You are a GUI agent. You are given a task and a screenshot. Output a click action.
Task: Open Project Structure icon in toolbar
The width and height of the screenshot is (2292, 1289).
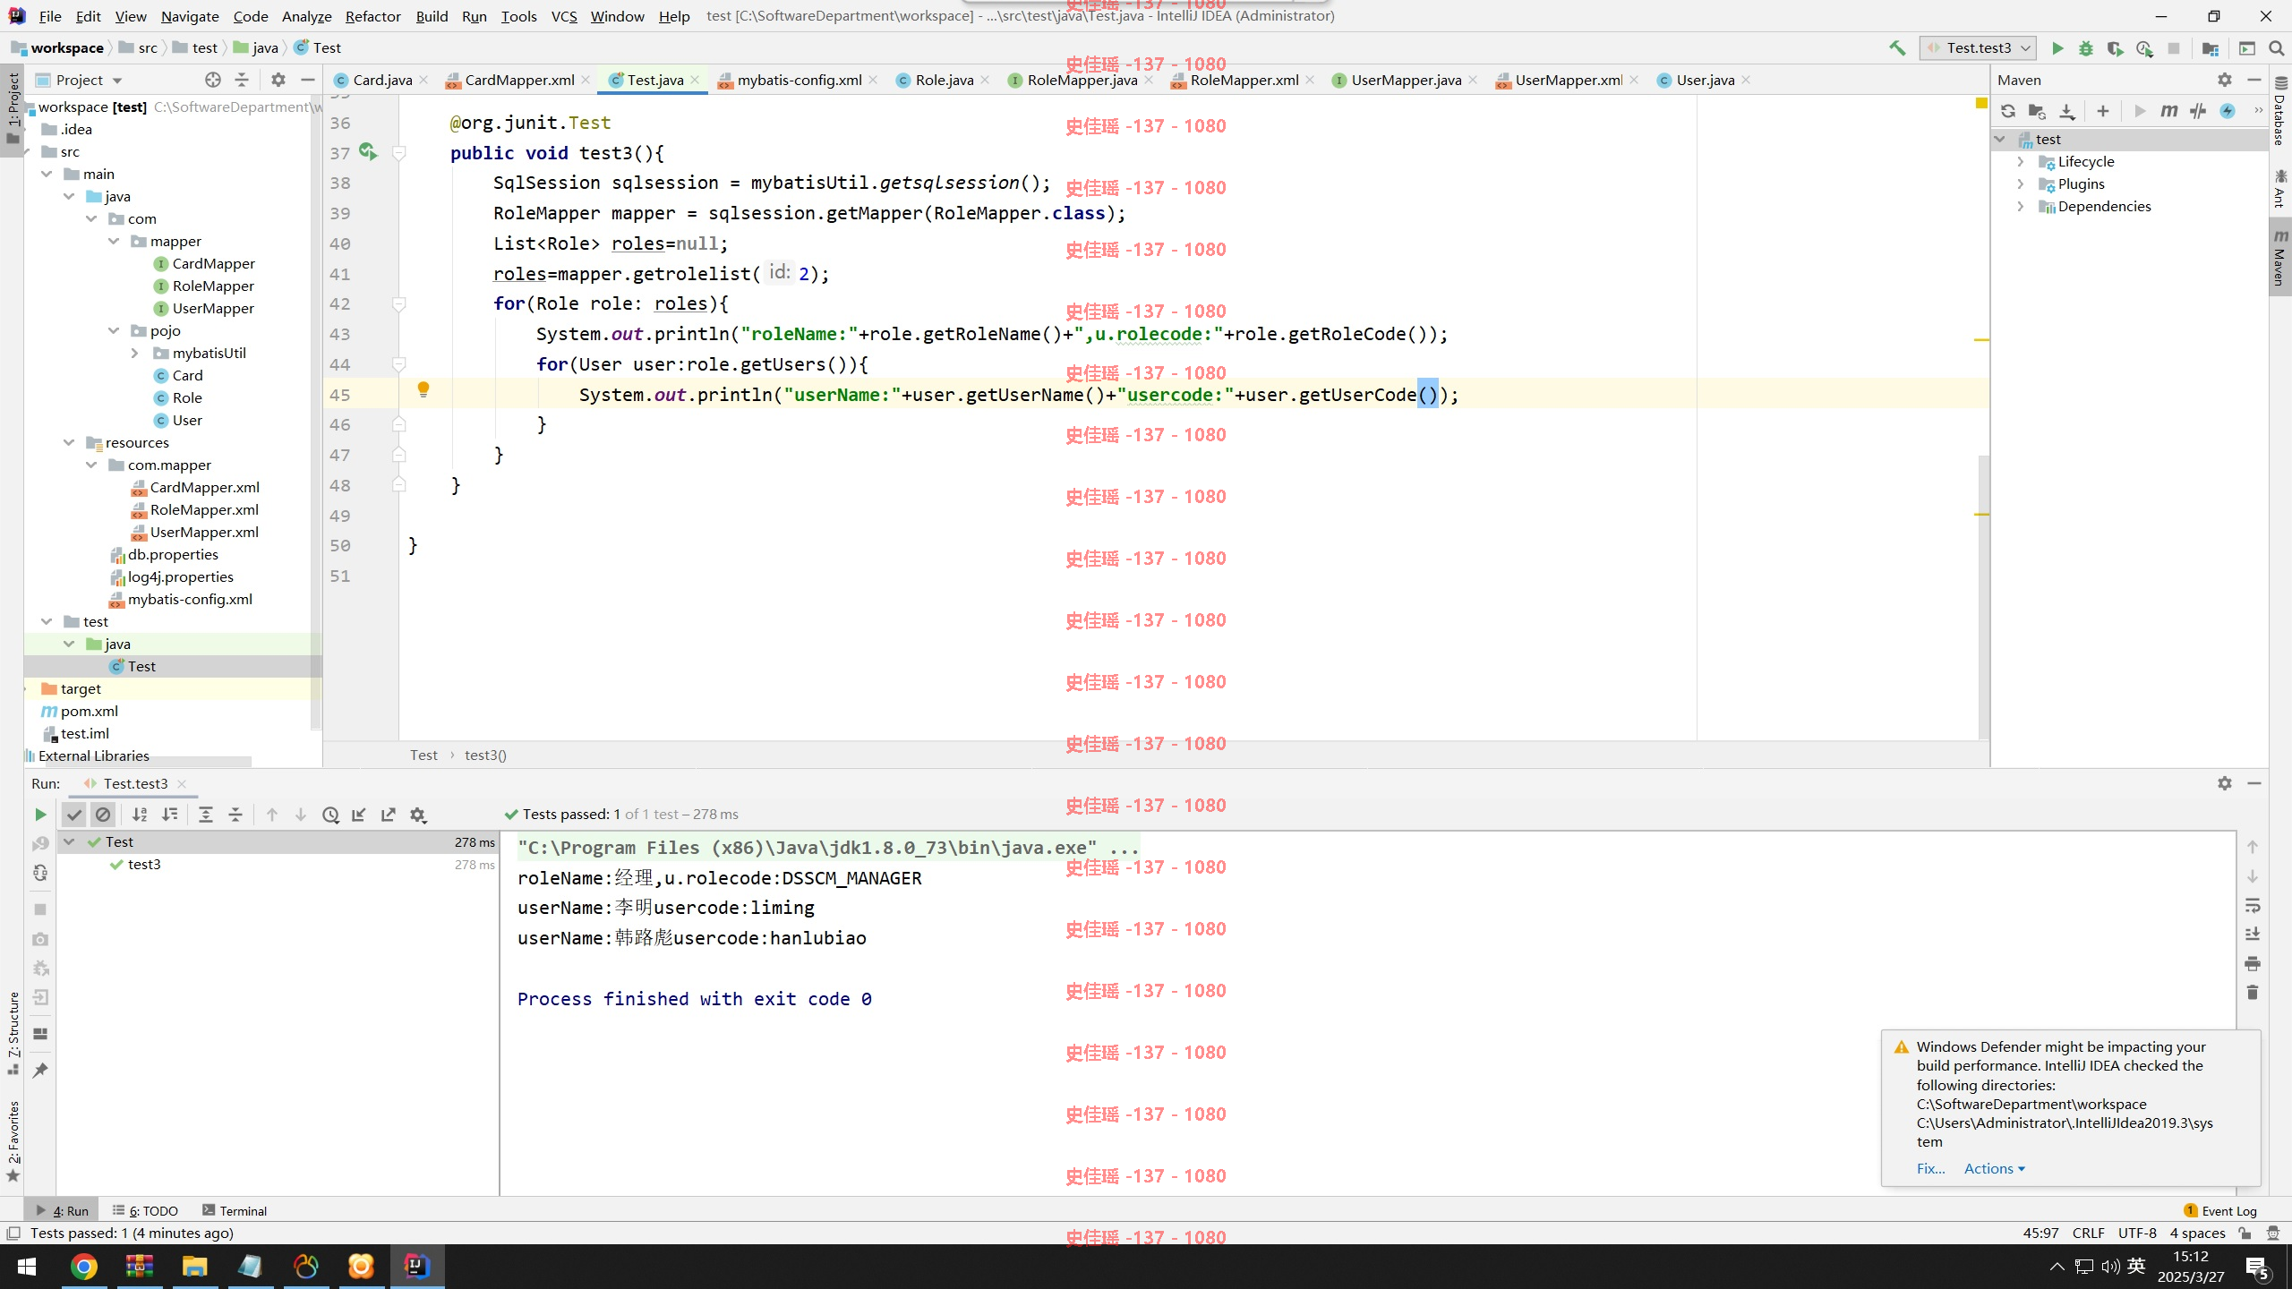2211,48
